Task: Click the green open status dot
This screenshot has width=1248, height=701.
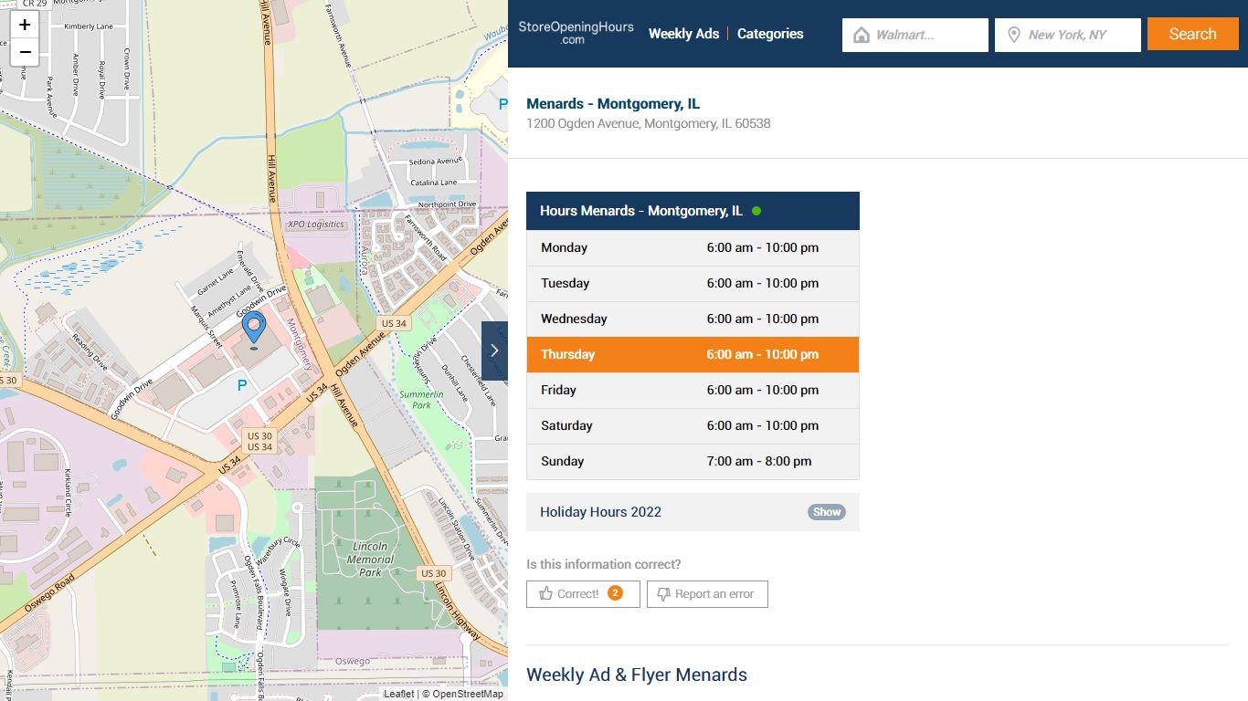Action: click(756, 211)
